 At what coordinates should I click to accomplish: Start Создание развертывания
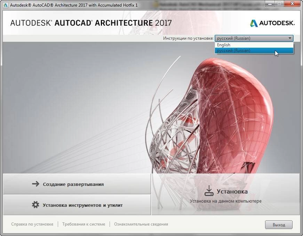(x=77, y=184)
